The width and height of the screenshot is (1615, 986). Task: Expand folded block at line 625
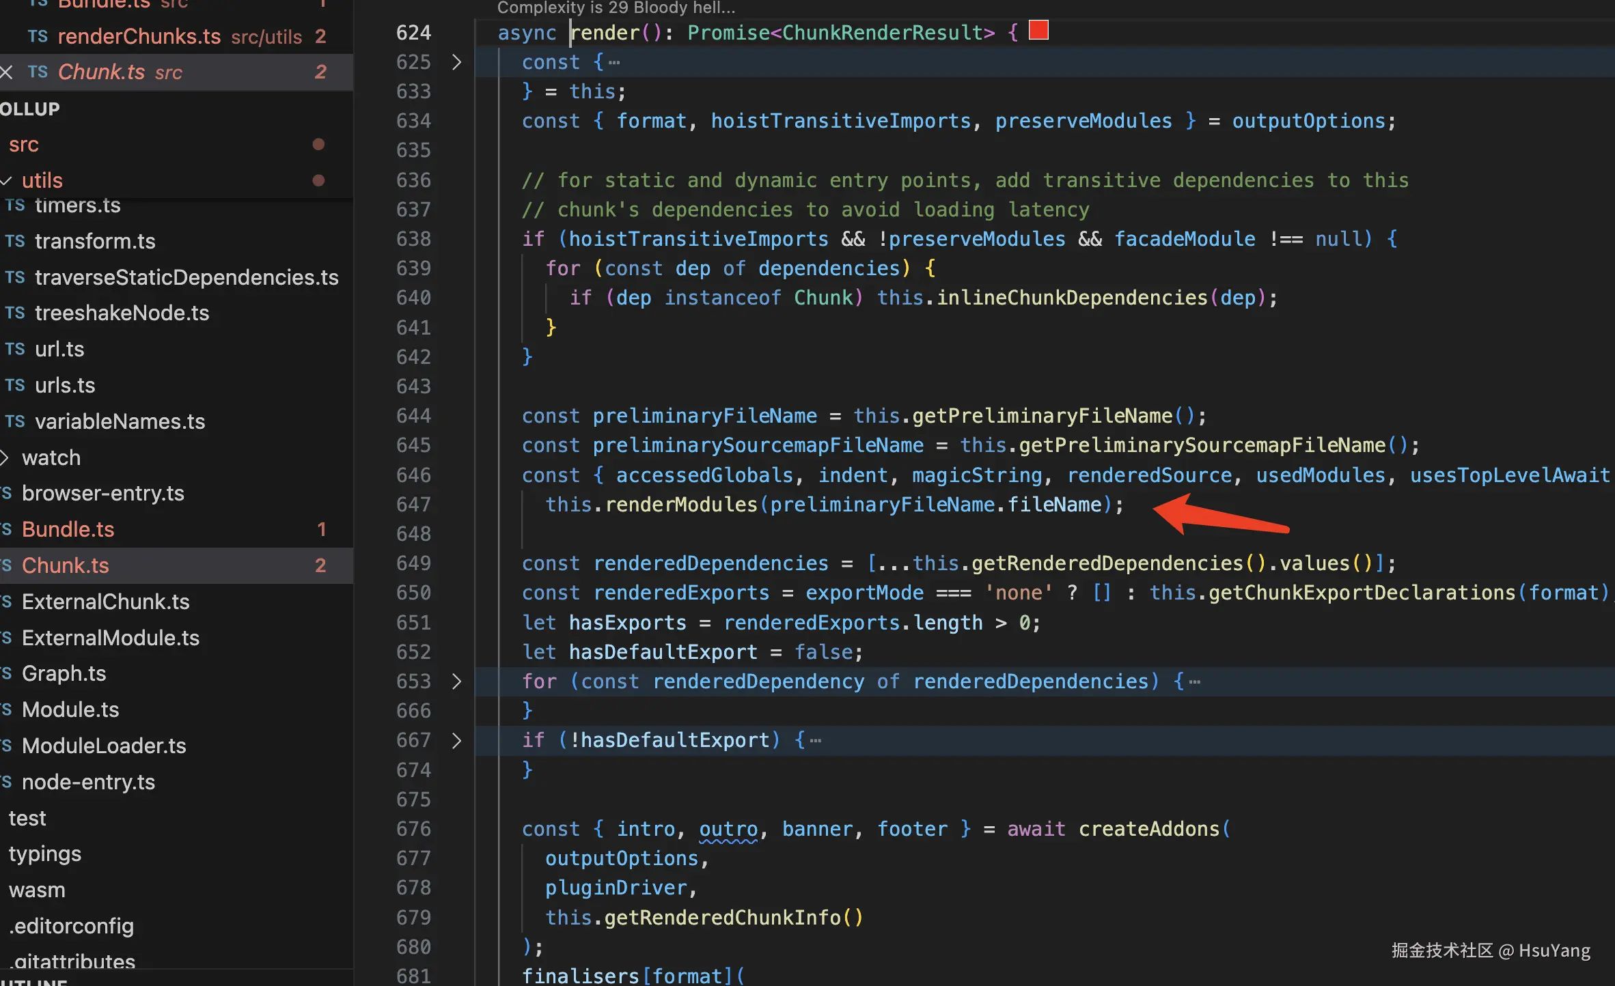pyautogui.click(x=457, y=62)
